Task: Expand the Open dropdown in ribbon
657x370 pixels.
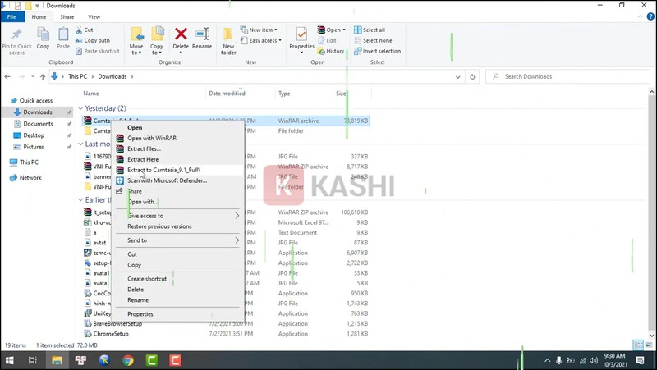Action: [344, 30]
